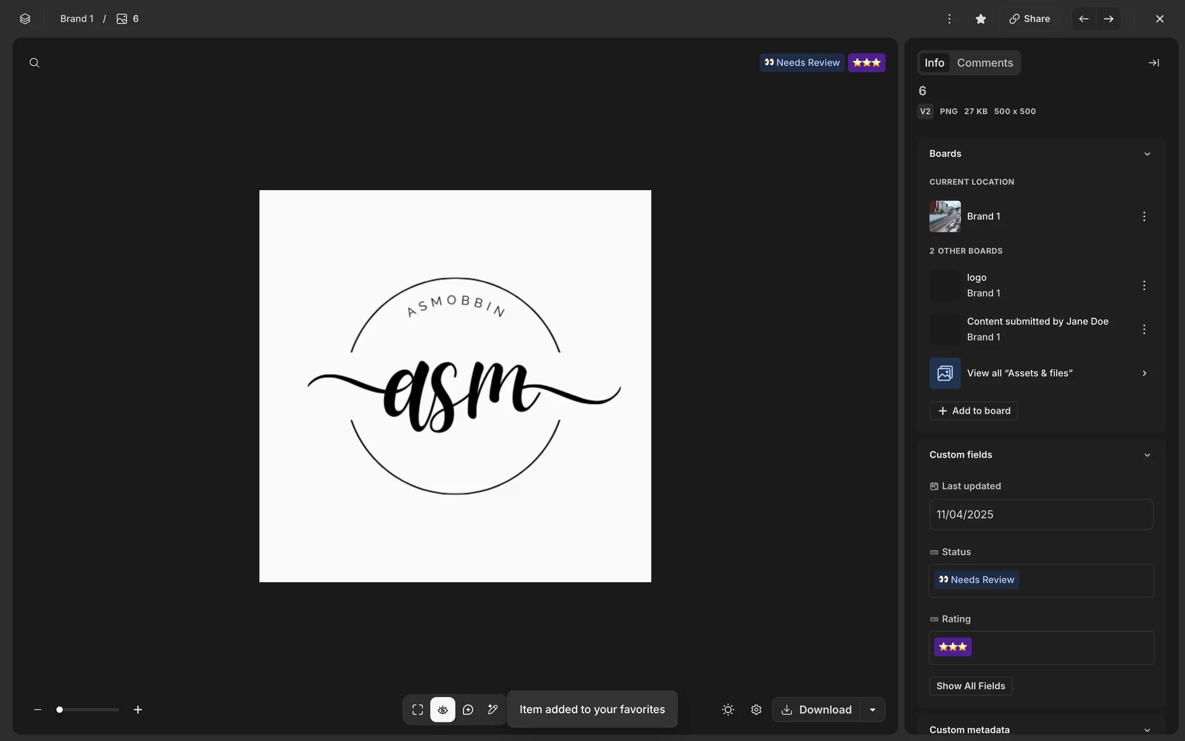Click the layers stack icon in the header

pyautogui.click(x=25, y=19)
